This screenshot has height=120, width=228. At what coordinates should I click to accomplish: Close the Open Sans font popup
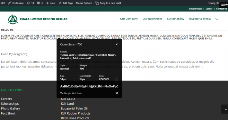(117, 44)
